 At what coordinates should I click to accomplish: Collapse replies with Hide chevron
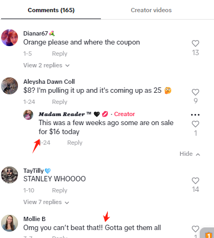[190, 154]
